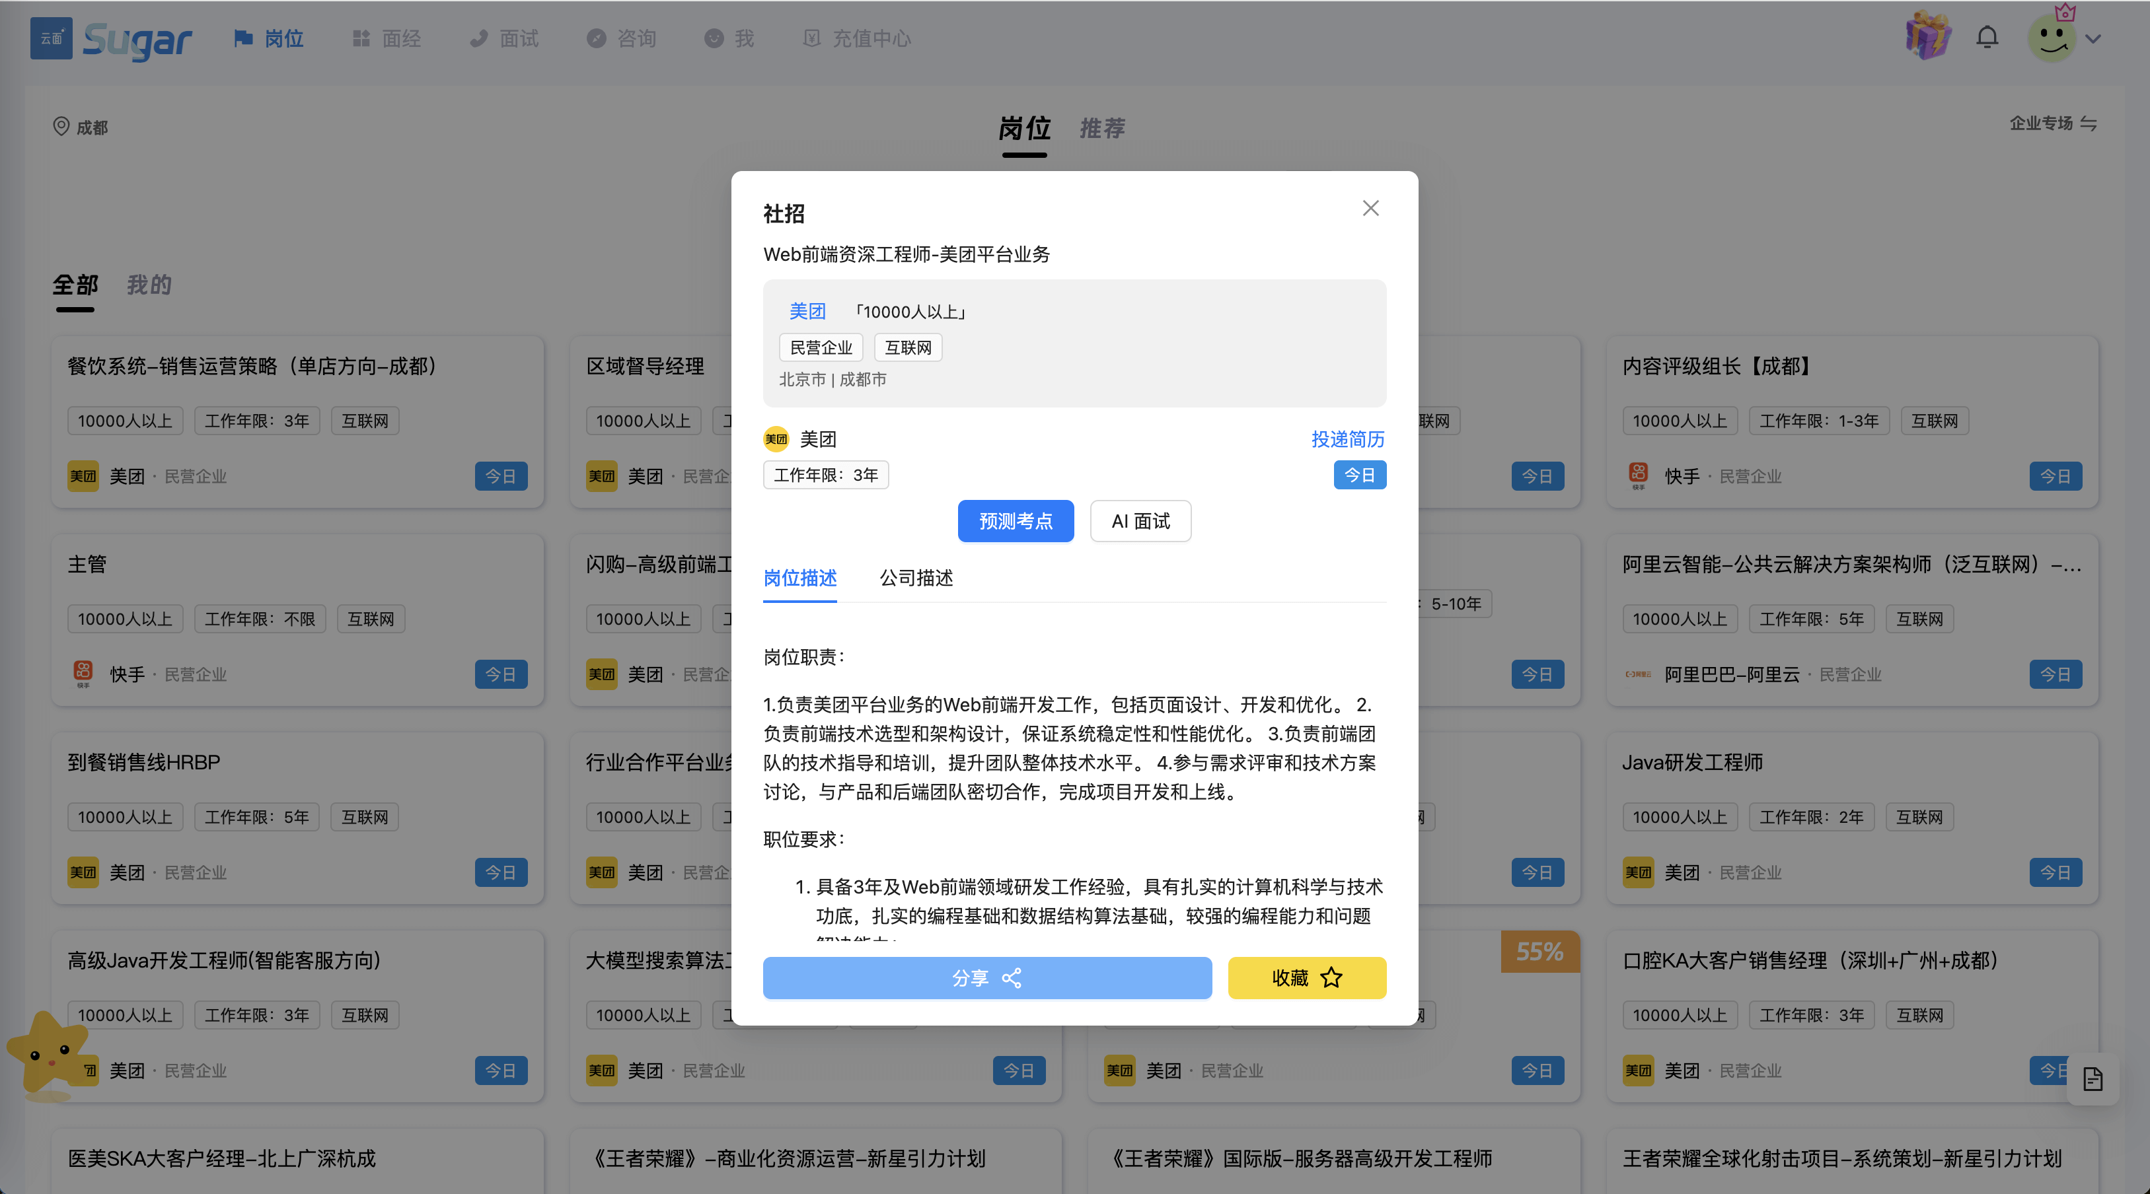This screenshot has height=1194, width=2150.
Task: Open 内容评级组长【成都】 job card
Action: [x=1852, y=421]
